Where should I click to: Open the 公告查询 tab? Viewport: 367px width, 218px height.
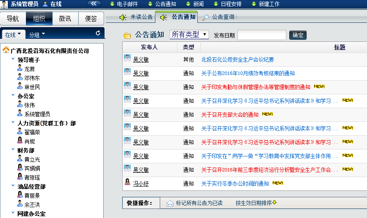point(223,17)
